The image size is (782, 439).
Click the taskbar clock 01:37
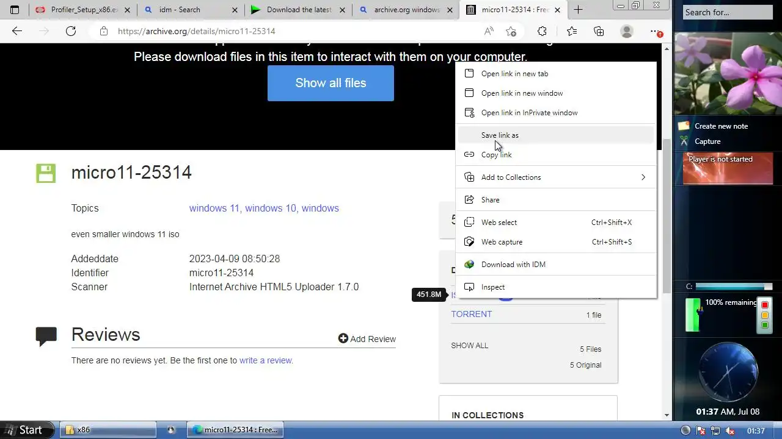point(756,431)
